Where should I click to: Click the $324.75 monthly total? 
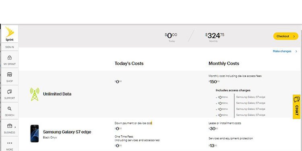pyautogui.click(x=215, y=35)
